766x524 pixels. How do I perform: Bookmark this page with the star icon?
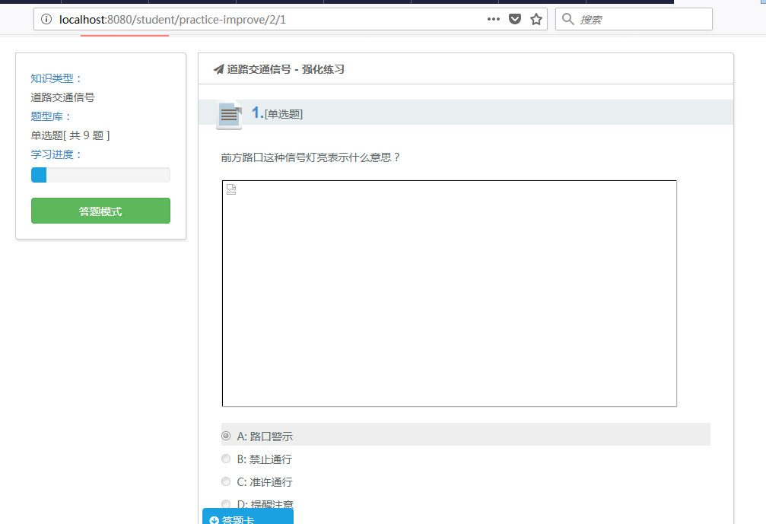point(536,19)
